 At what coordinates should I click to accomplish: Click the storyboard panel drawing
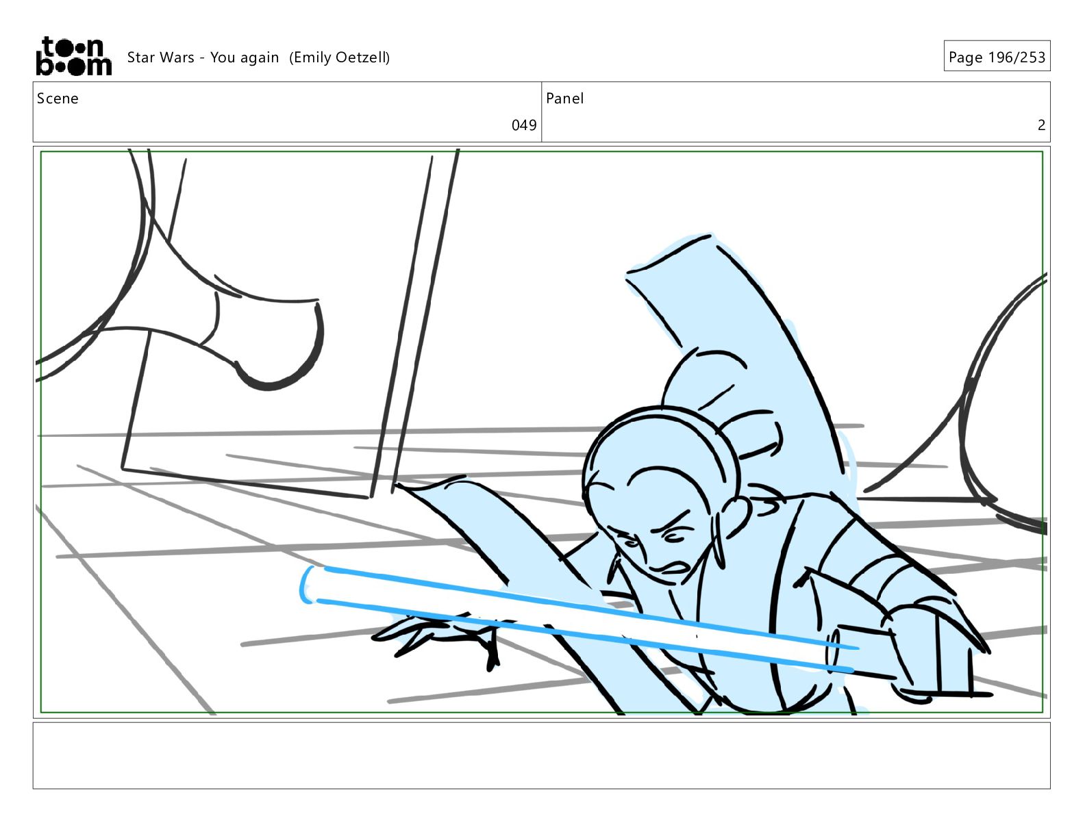point(541,432)
